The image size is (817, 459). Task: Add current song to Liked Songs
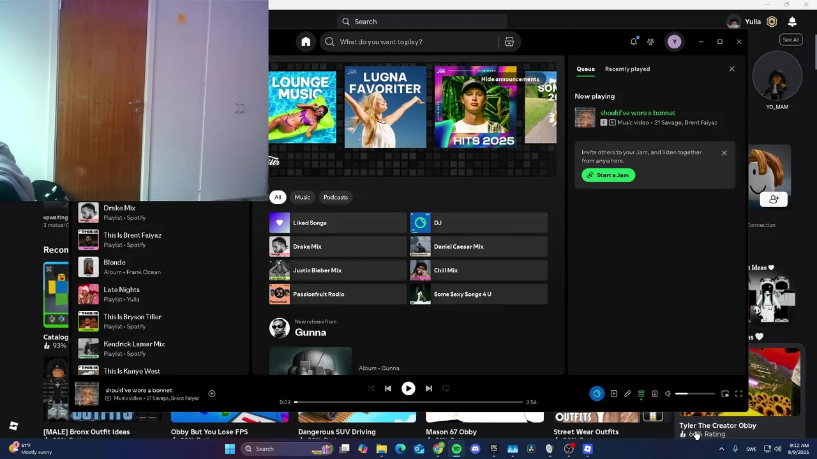(x=212, y=393)
